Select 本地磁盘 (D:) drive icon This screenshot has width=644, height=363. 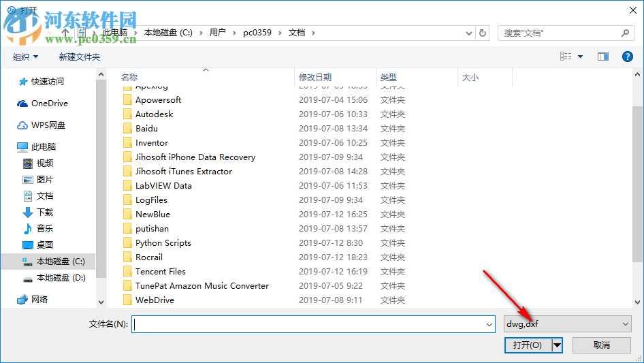pos(27,279)
